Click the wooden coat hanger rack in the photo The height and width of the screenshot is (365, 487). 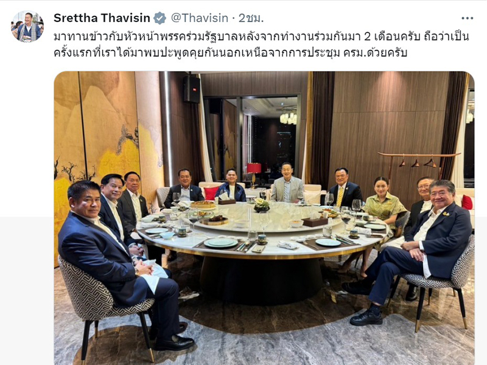tap(419, 164)
